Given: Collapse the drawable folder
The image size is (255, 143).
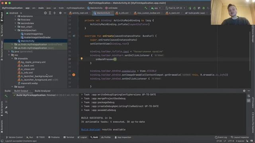Looking at the screenshot, I should pos(12,58).
